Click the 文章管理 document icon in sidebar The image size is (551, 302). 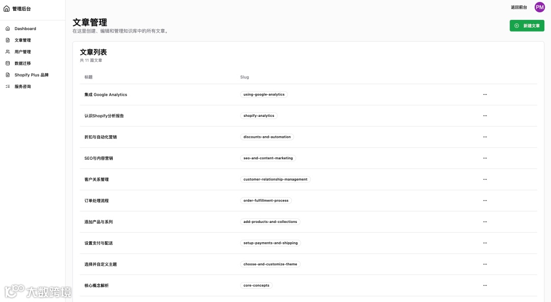pyautogui.click(x=8, y=40)
